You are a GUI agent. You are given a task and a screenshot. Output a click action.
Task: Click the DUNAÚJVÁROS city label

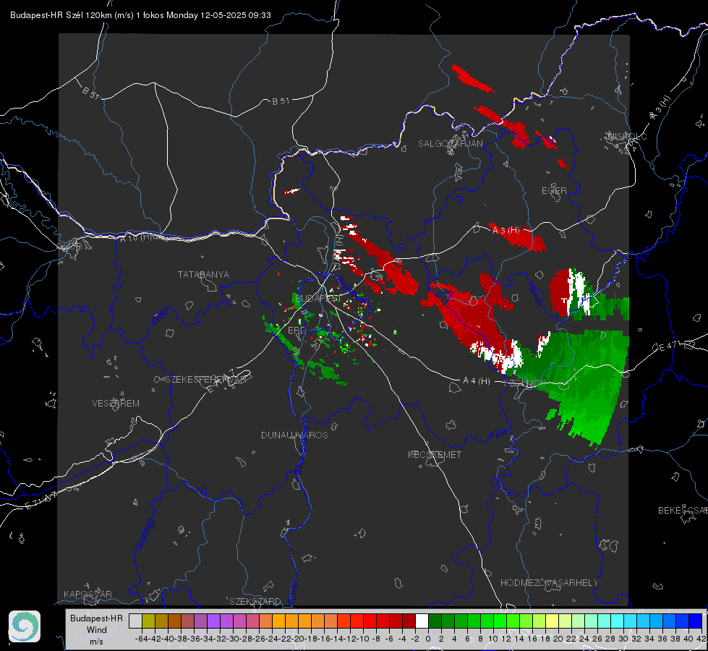pos(294,435)
